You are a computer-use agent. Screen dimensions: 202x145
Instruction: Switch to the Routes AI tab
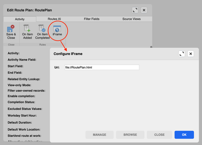pyautogui.click(x=54, y=19)
